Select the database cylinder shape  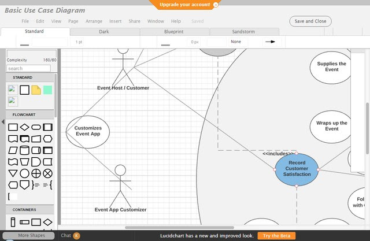point(24,150)
